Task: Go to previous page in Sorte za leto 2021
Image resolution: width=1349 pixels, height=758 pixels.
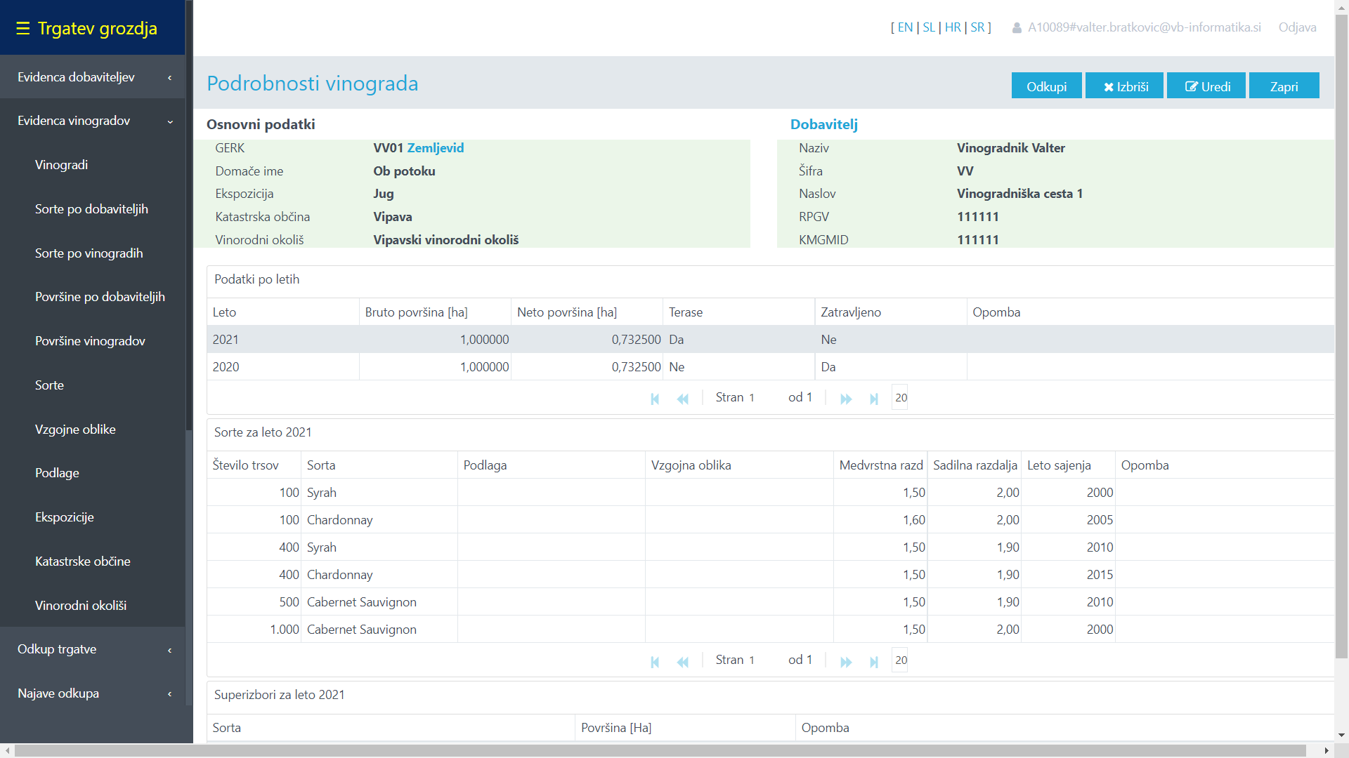Action: [x=683, y=661]
